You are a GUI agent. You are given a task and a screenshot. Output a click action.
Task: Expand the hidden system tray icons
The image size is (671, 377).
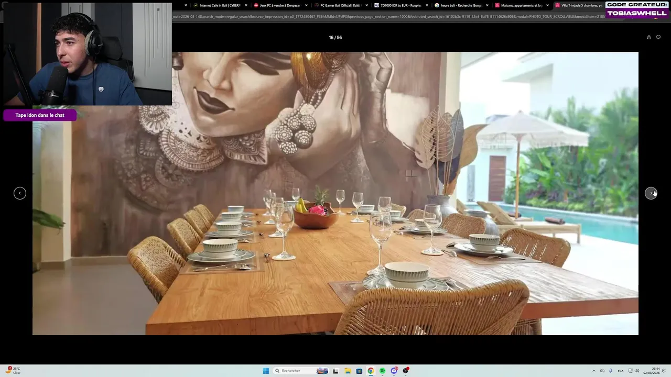tap(594, 371)
